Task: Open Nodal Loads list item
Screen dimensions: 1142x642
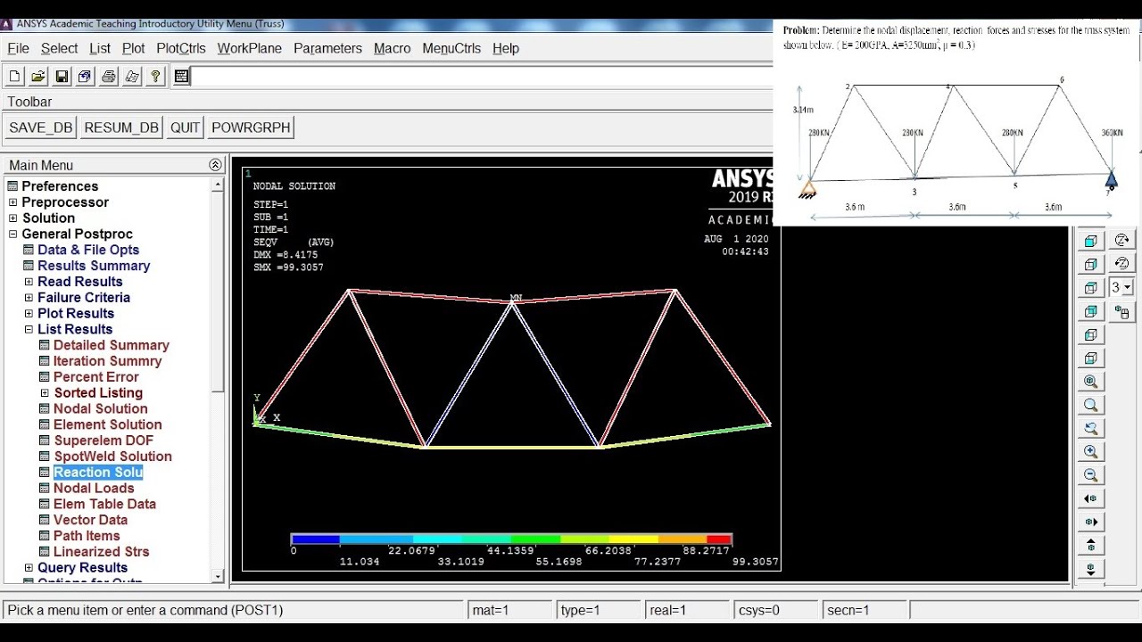Action: click(x=94, y=488)
